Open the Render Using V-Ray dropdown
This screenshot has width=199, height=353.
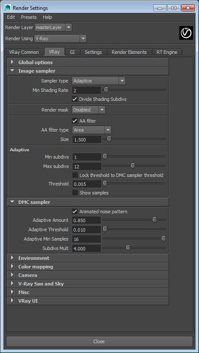point(60,38)
